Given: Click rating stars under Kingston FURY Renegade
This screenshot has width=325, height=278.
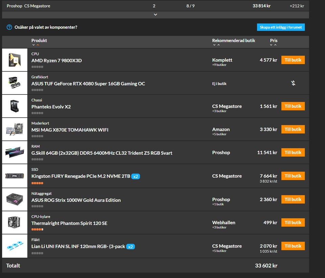Looking at the screenshot, I should click(x=37, y=183).
